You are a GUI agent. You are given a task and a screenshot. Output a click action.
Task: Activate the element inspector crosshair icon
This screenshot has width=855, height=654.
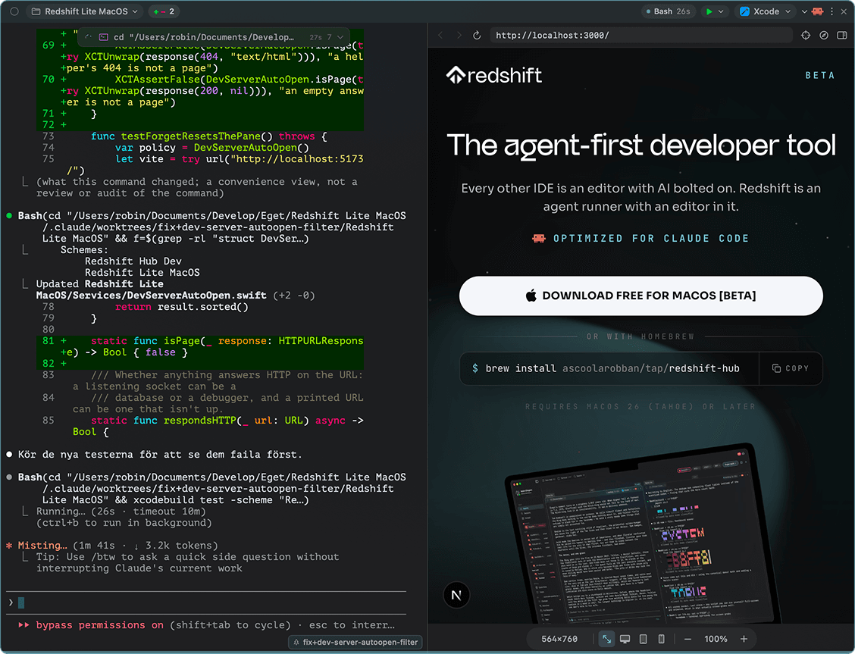[x=806, y=36]
